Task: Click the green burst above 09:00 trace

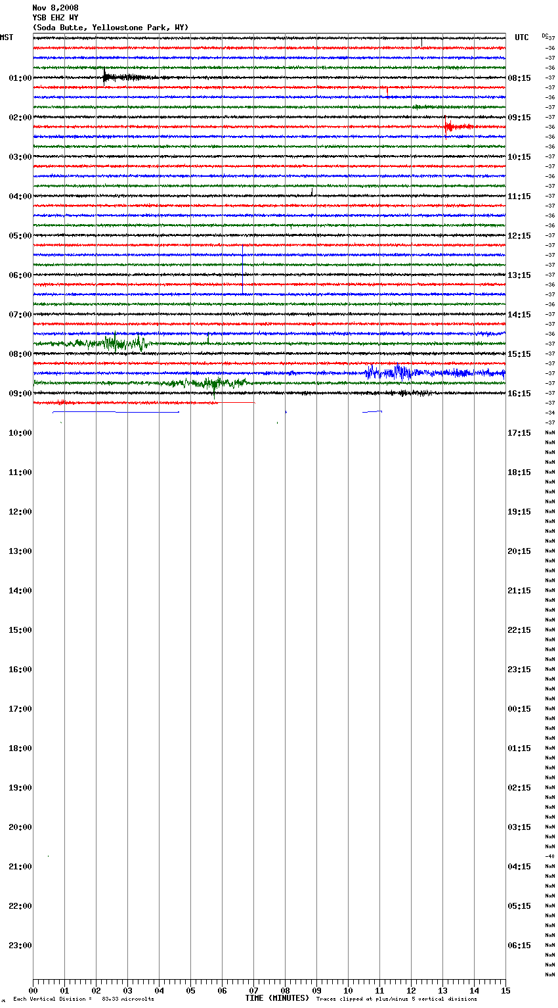Action: tap(209, 383)
